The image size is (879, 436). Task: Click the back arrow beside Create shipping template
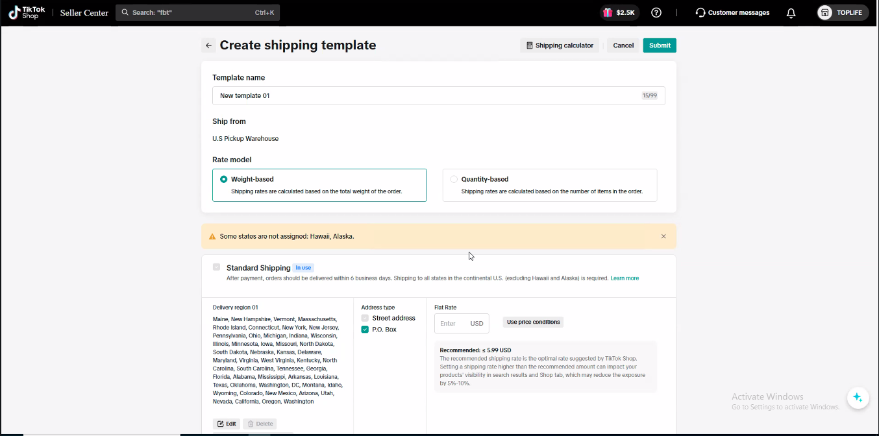click(208, 45)
